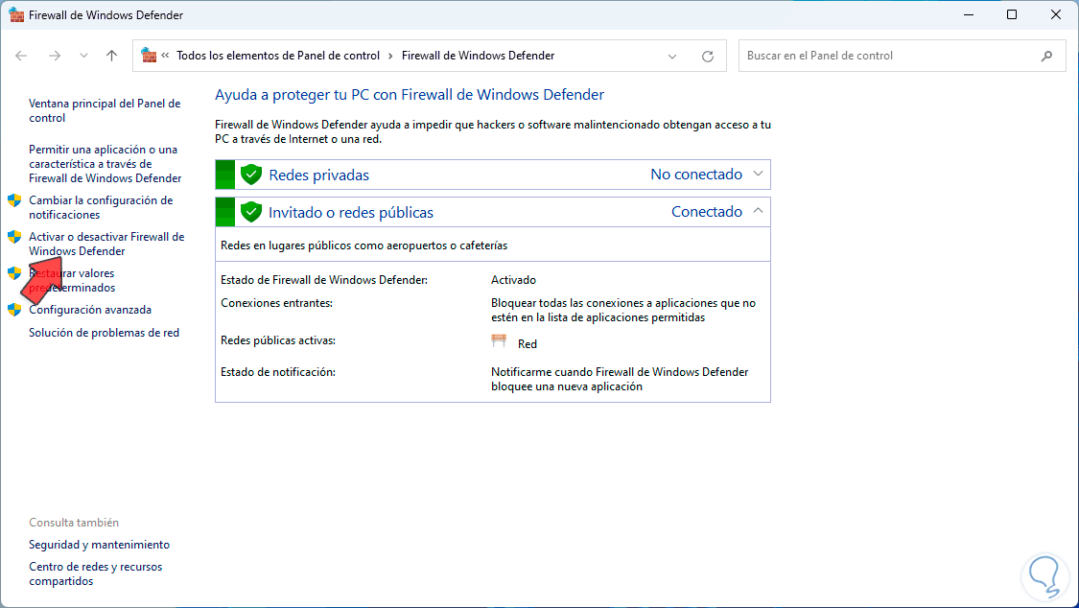Select Firewall de Windows Defender breadcrumb

[479, 56]
